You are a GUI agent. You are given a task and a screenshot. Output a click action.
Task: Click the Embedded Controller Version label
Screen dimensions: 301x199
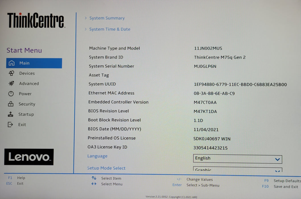(x=118, y=102)
